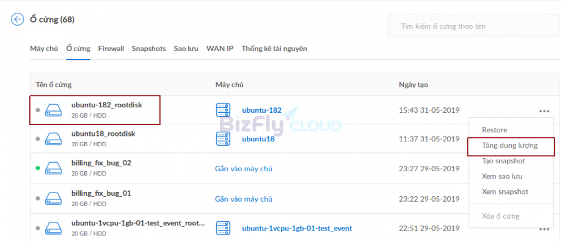Click the disk icon for ubuntu-182_rootdisk

click(x=53, y=110)
